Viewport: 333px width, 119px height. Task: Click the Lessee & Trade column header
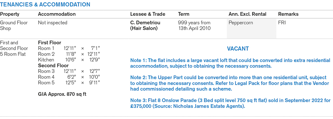coord(148,14)
